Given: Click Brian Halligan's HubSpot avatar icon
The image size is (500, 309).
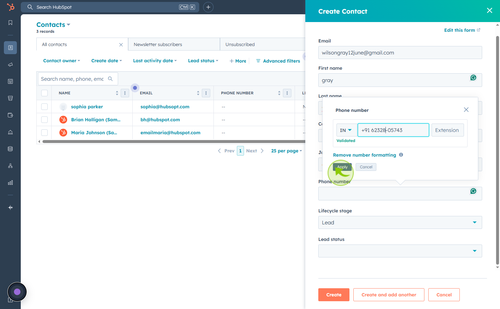Looking at the screenshot, I should tap(63, 120).
